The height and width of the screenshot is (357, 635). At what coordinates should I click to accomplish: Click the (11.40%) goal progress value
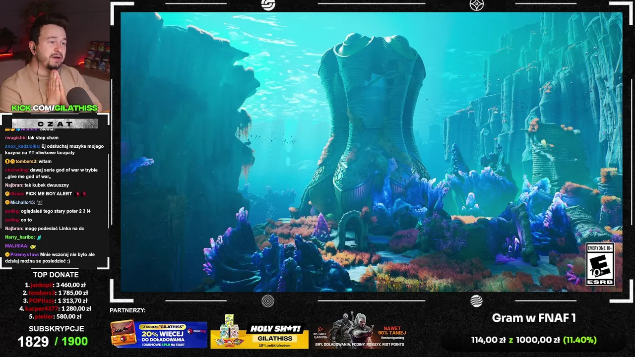tap(580, 340)
